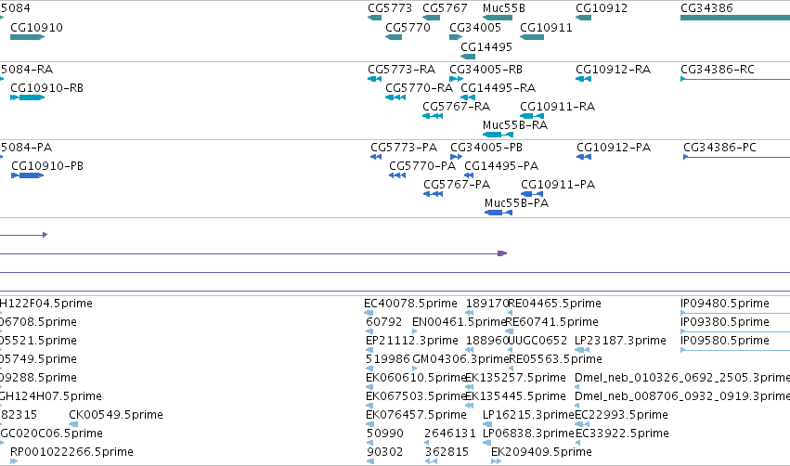Select transcript CG10912-RA
This screenshot has width=790, height=466.
(614, 70)
